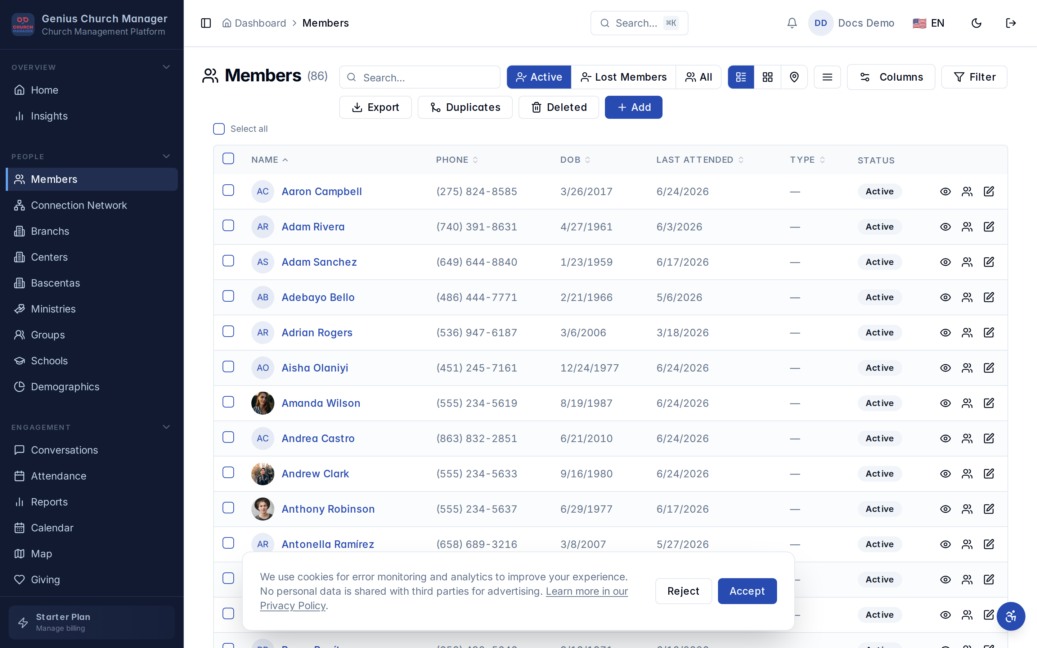Viewport: 1037px width, 648px height.
Task: Sort table by Type column
Action: click(807, 160)
